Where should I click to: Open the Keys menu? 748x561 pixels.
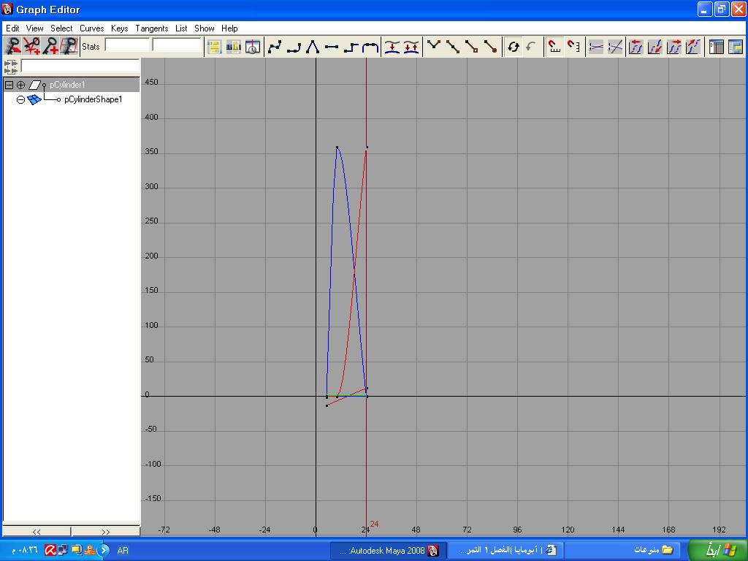[x=119, y=28]
